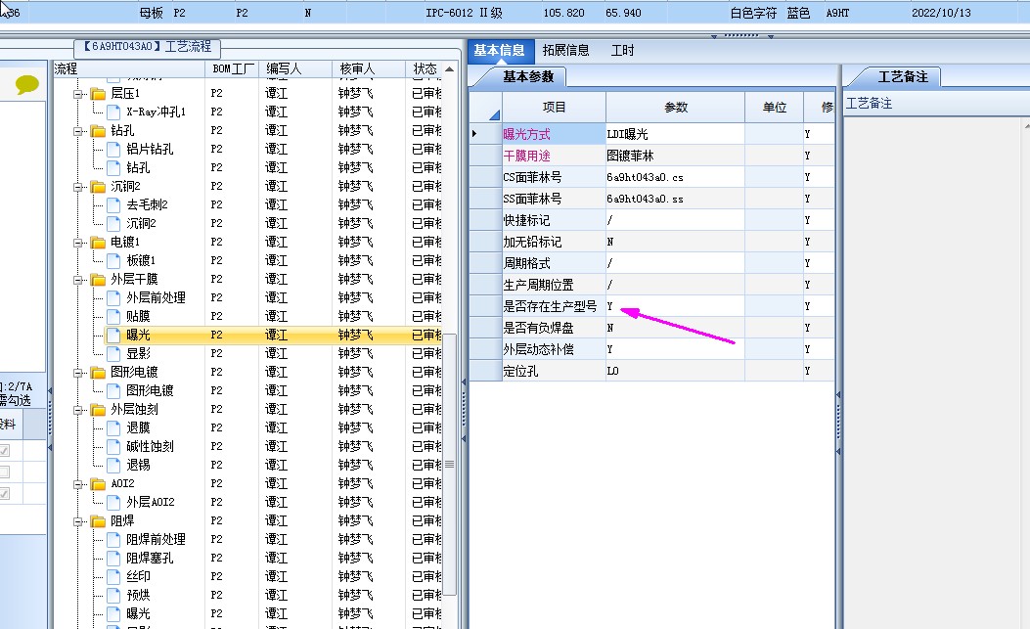Image resolution: width=1030 pixels, height=629 pixels.
Task: Toggle the bottom checkbox in left panel
Action: 5,494
